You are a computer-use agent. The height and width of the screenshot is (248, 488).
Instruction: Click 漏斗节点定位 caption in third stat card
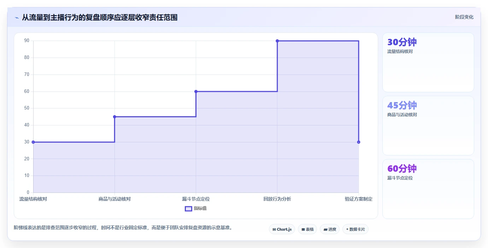400,178
